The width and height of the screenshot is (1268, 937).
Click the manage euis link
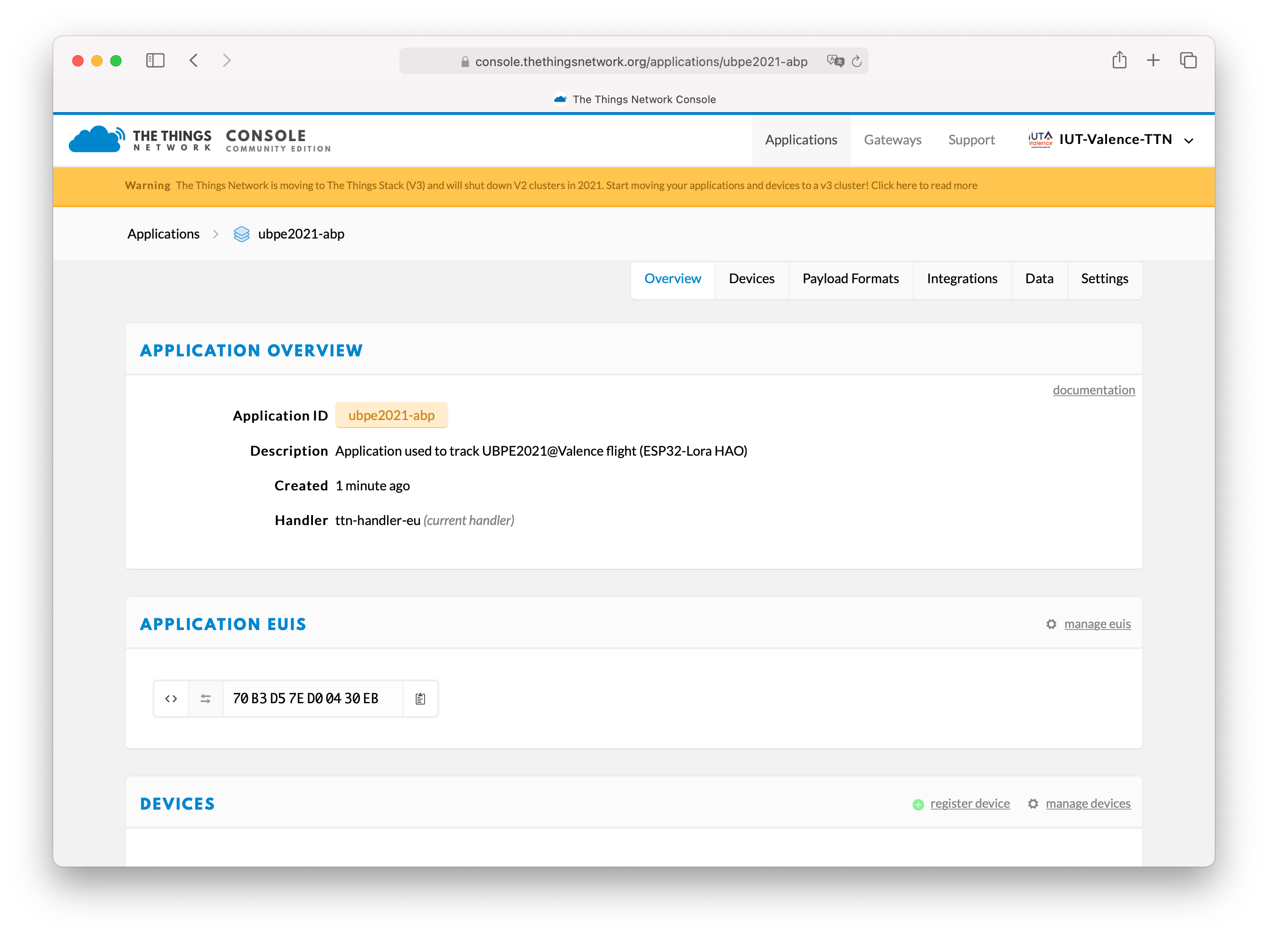click(1098, 624)
